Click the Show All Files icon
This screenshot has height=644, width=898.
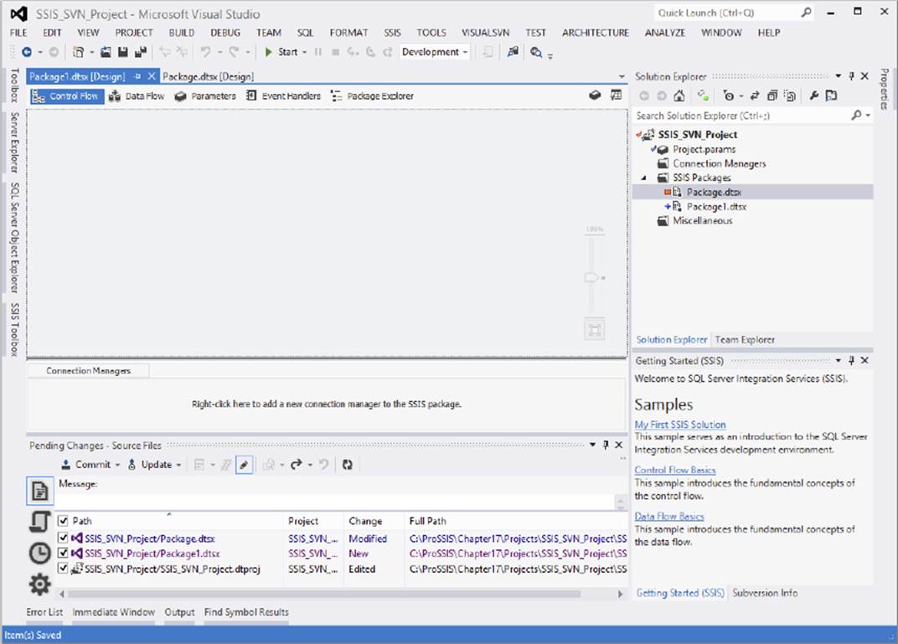[x=790, y=96]
